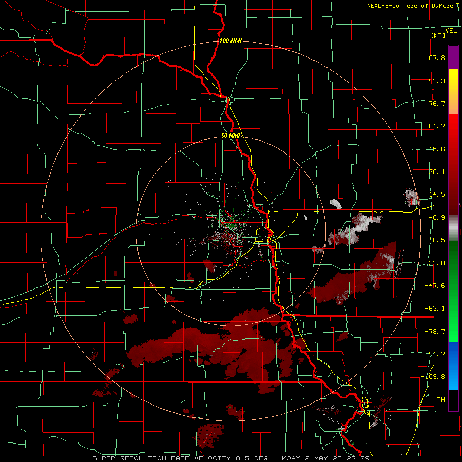Click the 92.3 velocity scale value
462x462 pixels.
click(x=437, y=81)
